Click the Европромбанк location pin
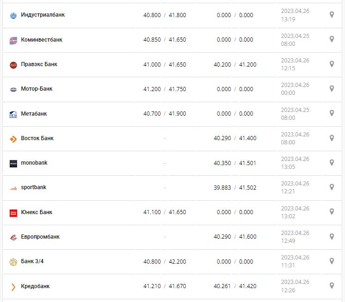This screenshot has width=345, height=302. [332, 236]
